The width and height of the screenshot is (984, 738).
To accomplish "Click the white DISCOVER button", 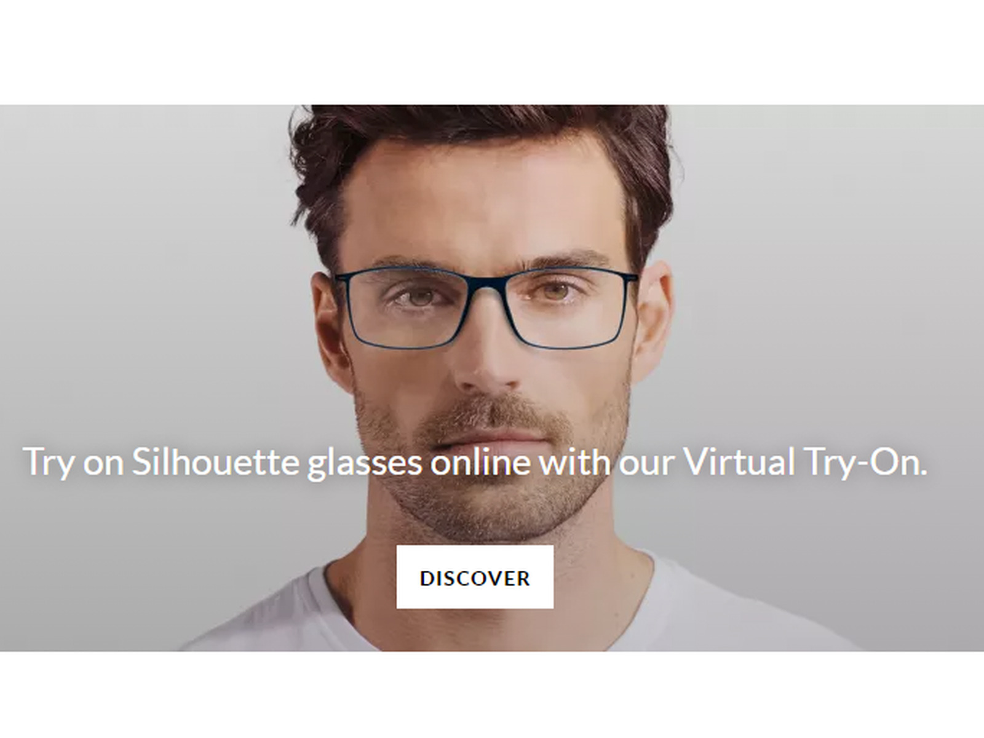I will tap(475, 577).
